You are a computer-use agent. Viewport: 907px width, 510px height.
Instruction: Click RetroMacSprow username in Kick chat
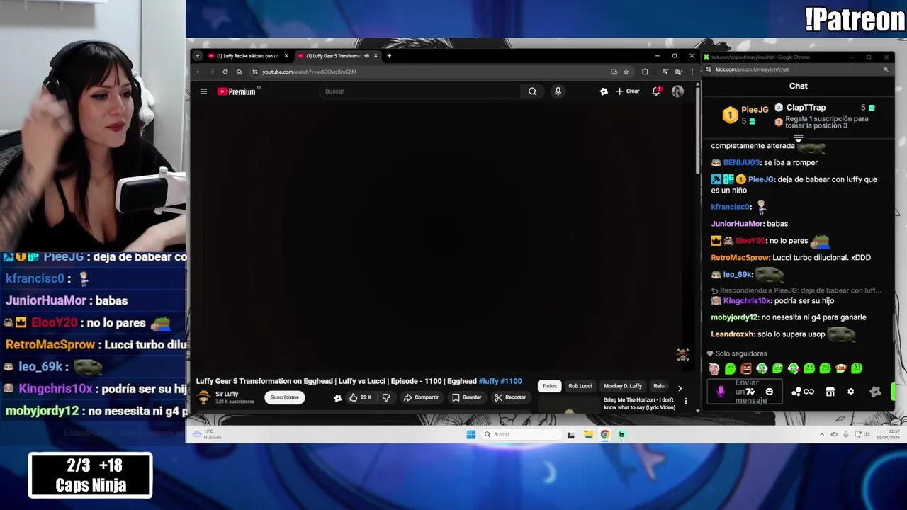coord(740,257)
